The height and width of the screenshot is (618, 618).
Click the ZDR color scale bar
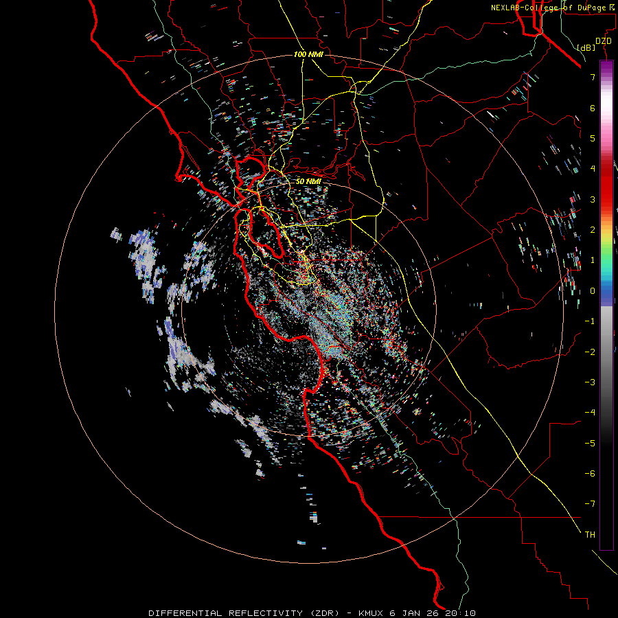(606, 305)
